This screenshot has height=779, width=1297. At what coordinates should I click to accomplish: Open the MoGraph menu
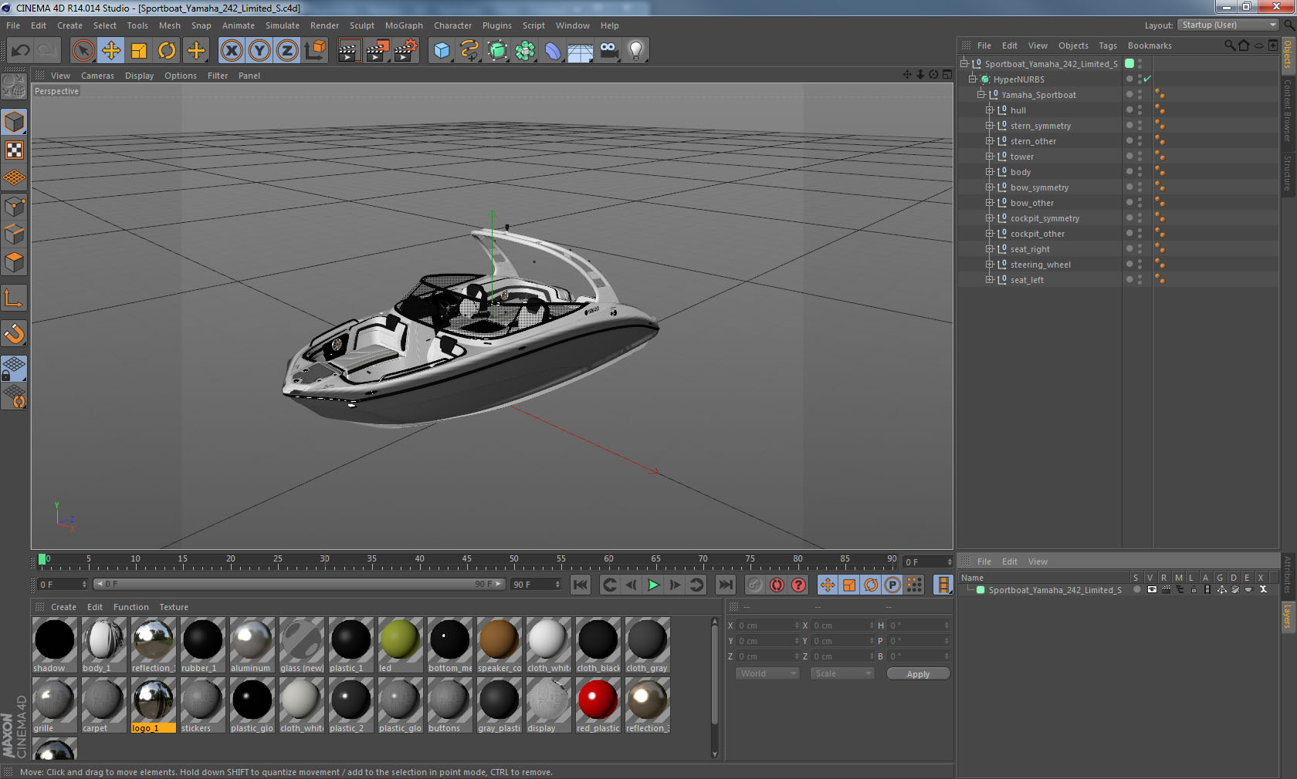tap(404, 25)
